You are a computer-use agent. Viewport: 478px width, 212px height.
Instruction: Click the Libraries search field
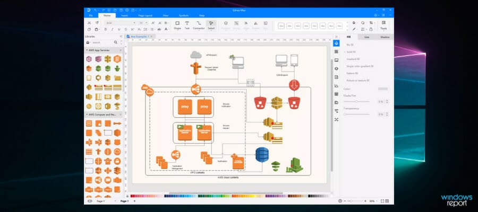(x=103, y=42)
